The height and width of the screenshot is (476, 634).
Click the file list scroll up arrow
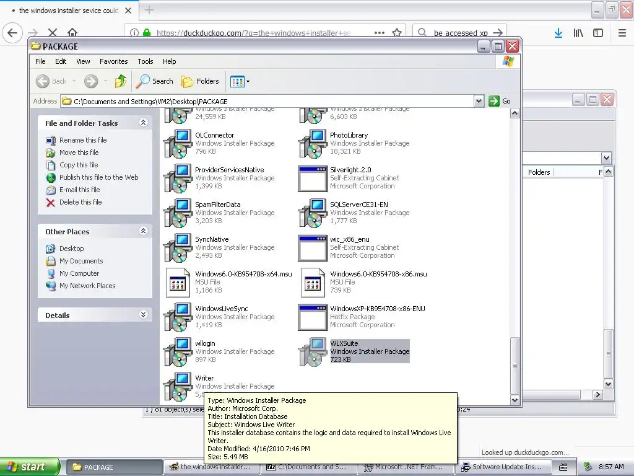click(515, 113)
